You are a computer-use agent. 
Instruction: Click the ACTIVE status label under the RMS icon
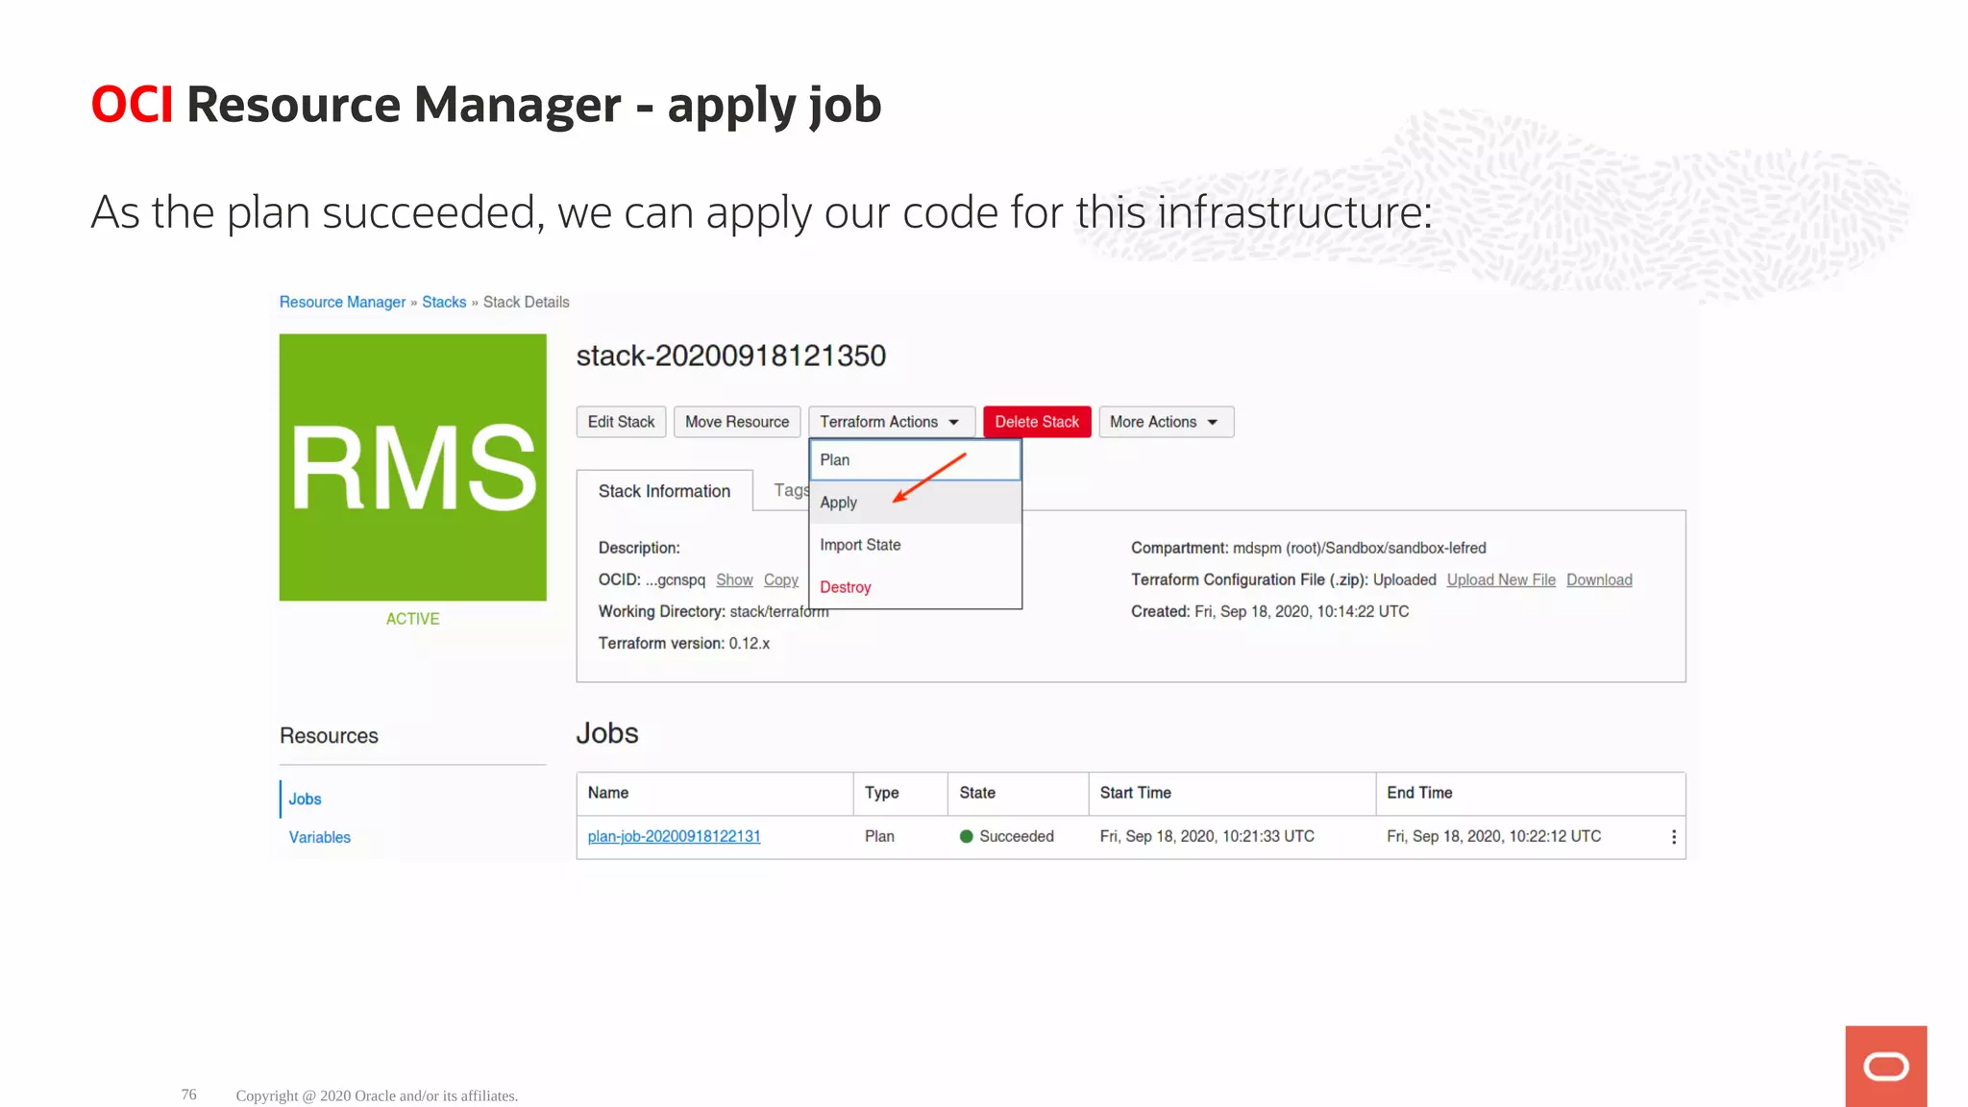click(x=412, y=619)
